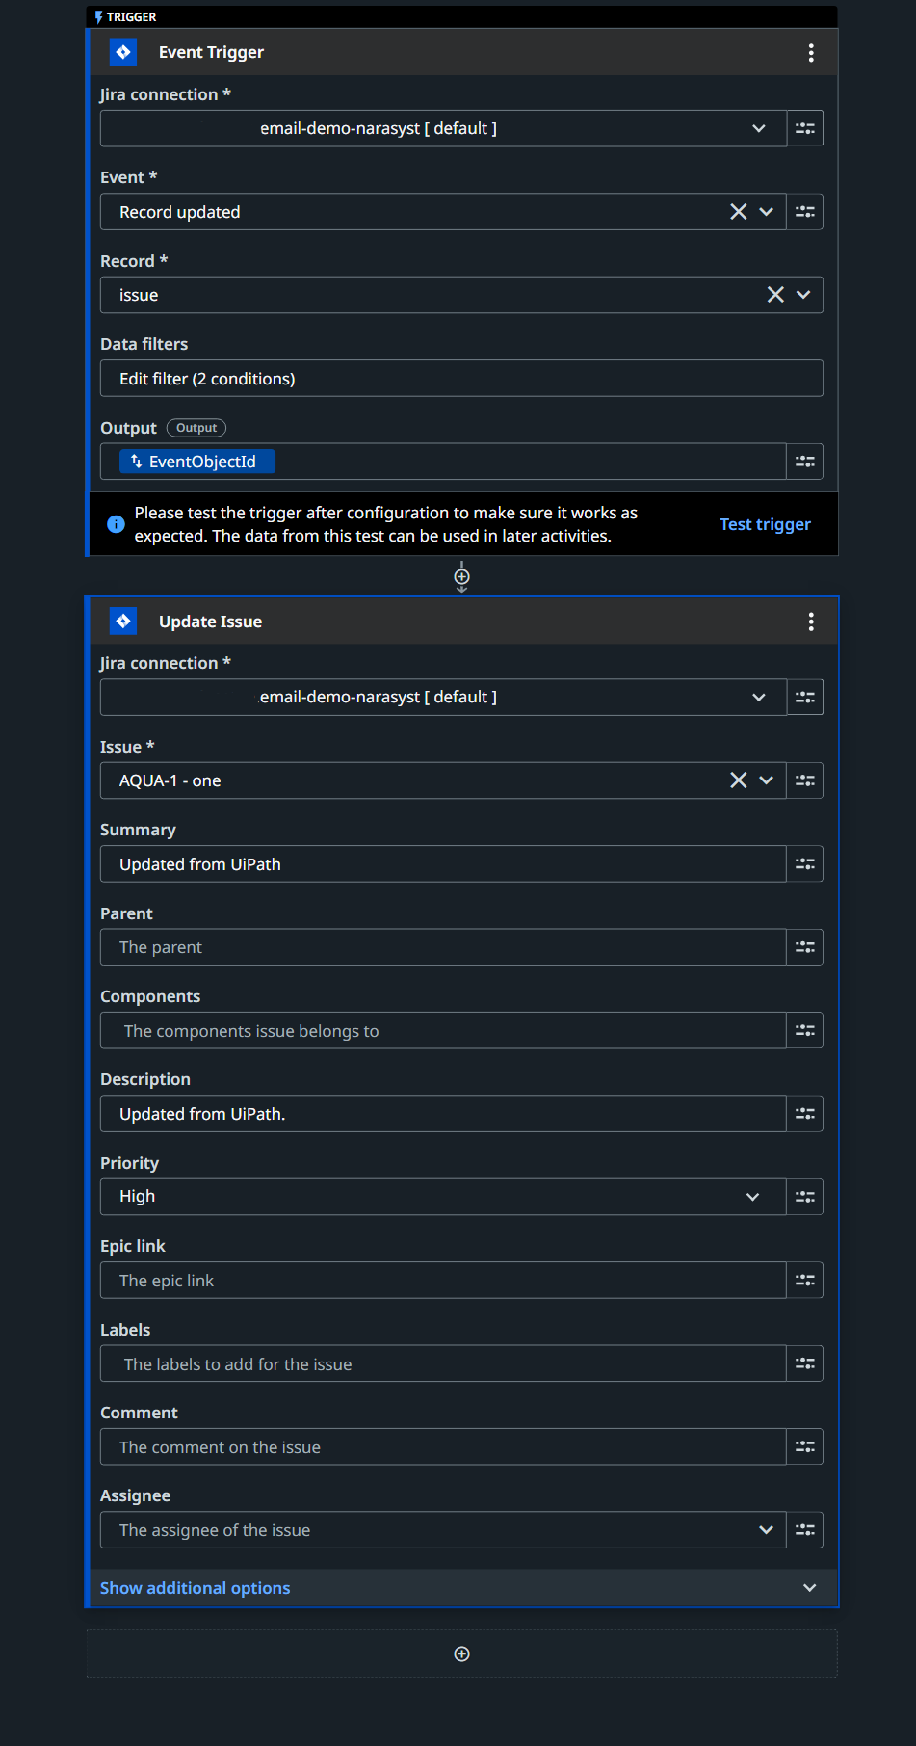Select the Update Issue title text

point(210,622)
